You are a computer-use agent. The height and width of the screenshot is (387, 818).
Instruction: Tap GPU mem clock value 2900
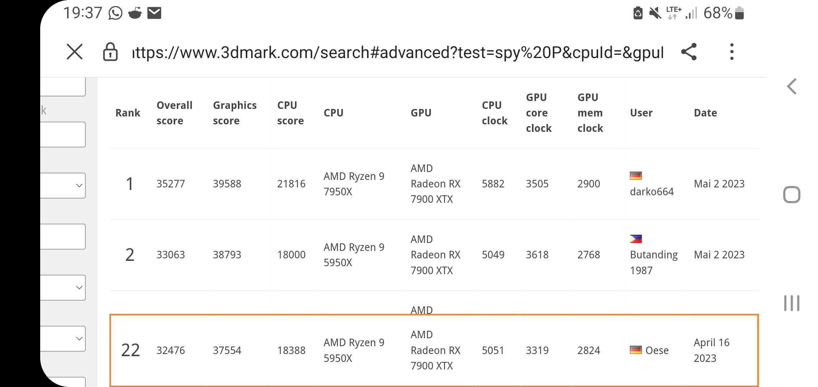pos(588,184)
